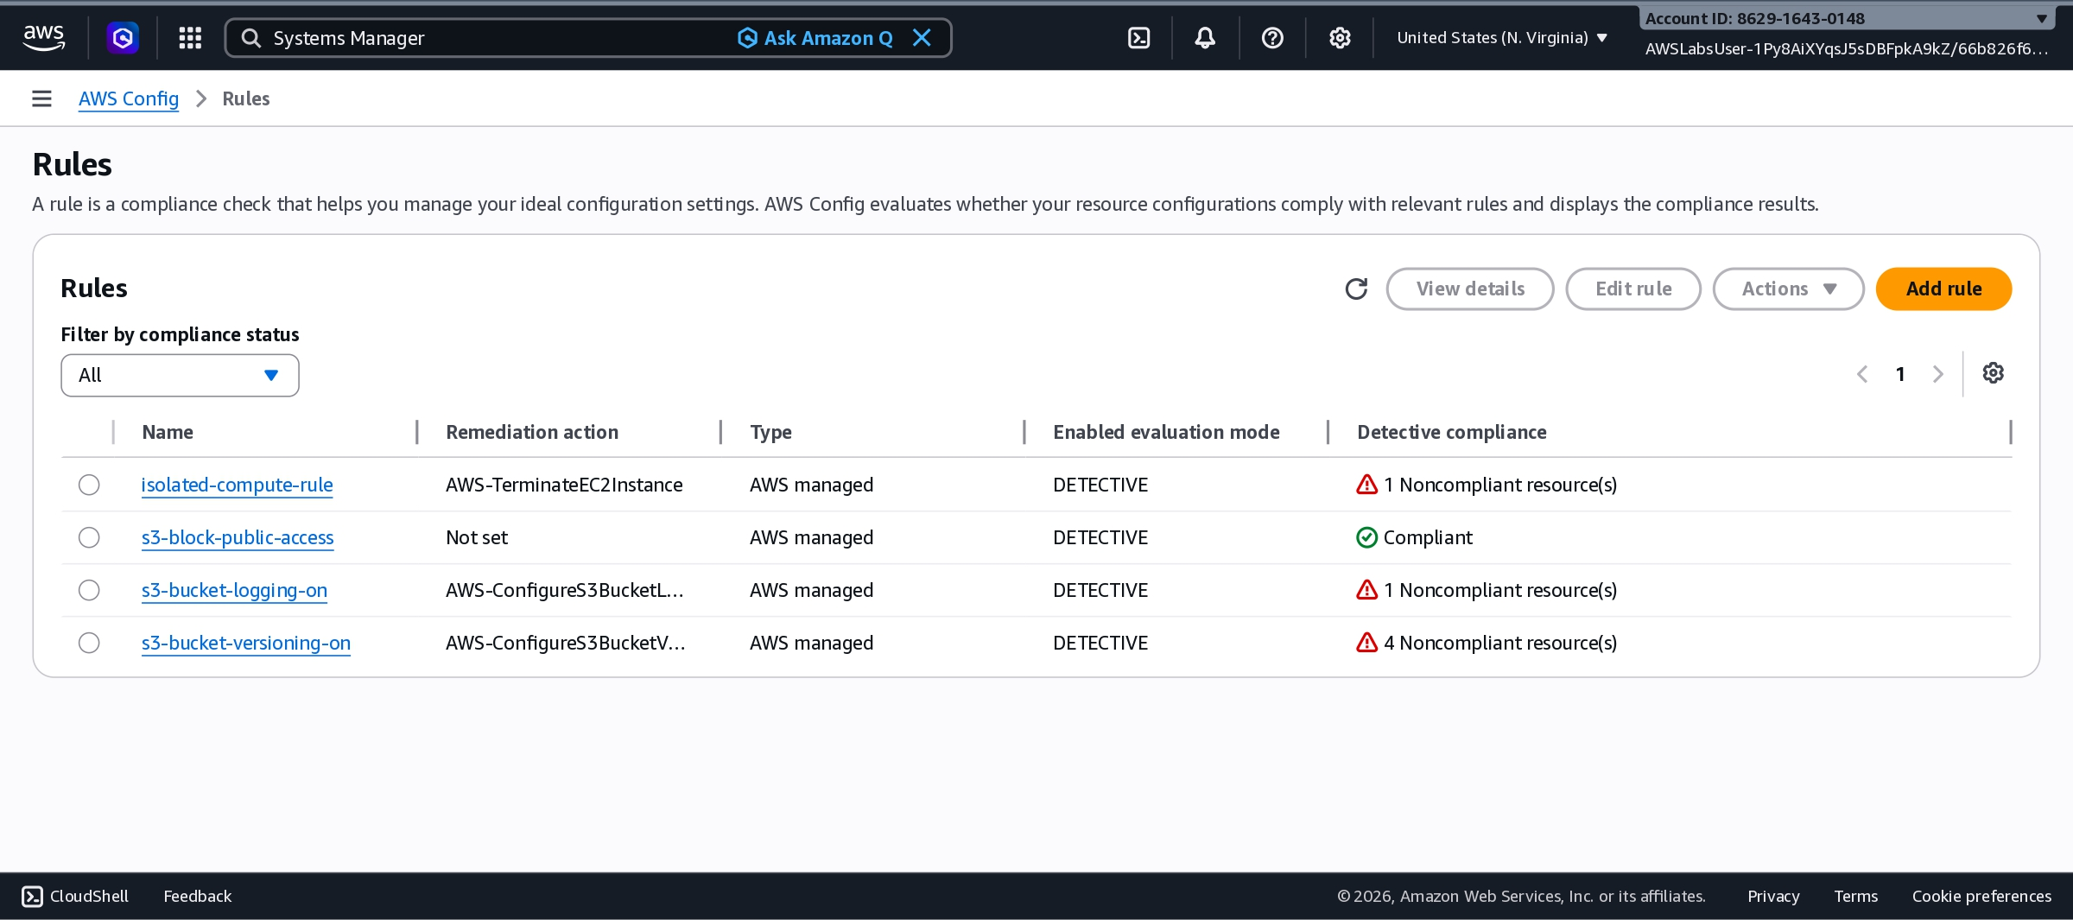Click the compliant checkmark for s3-block-public-access
Screen dimensions: 2073x920
point(1366,537)
